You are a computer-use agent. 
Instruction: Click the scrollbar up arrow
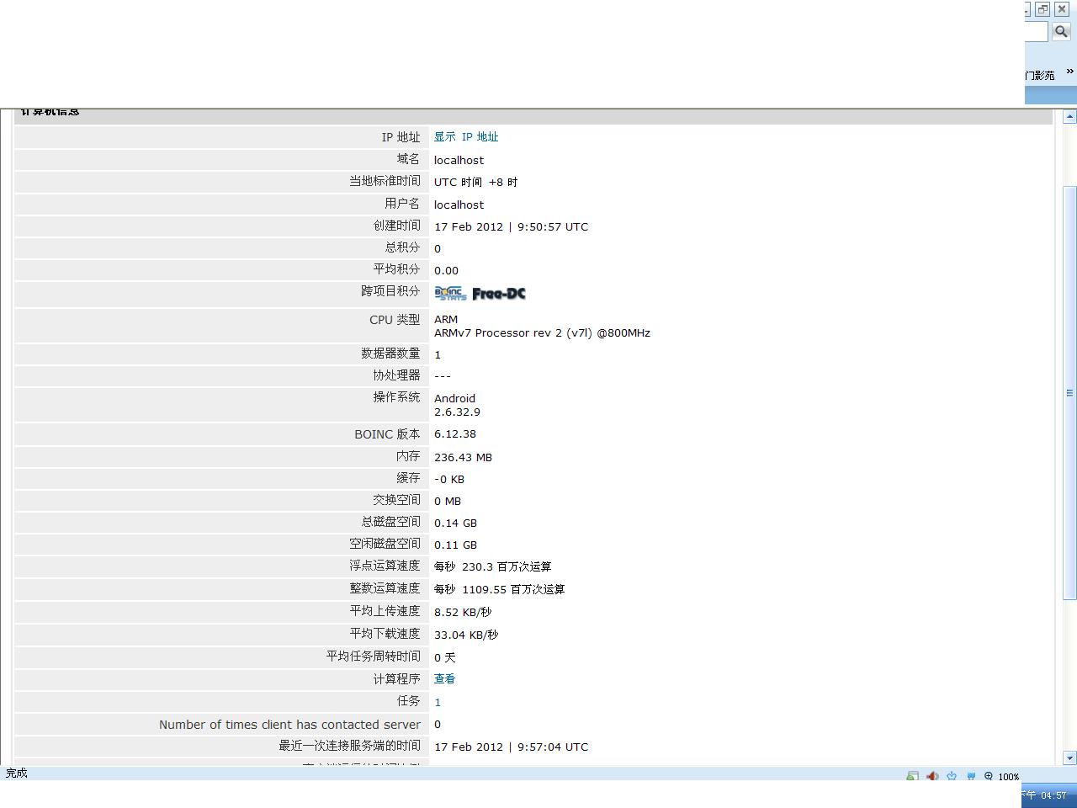1069,117
